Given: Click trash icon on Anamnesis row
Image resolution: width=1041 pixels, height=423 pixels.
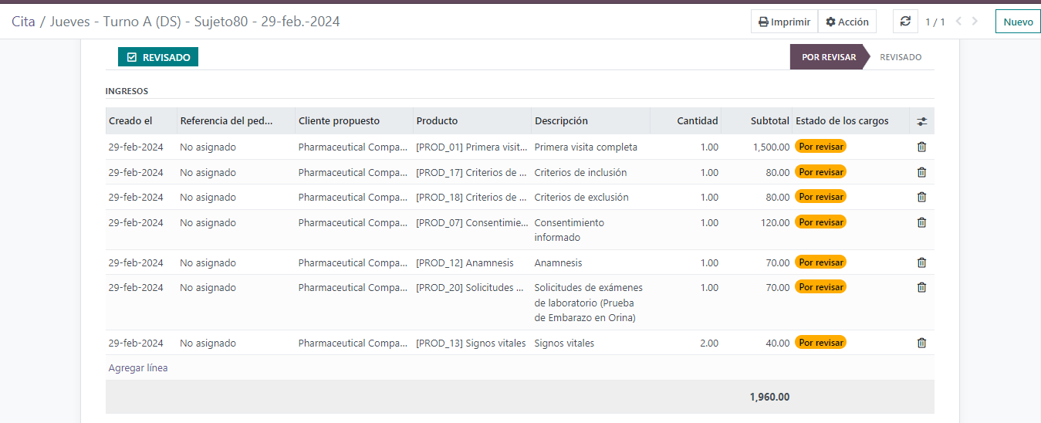Looking at the screenshot, I should tap(921, 262).
